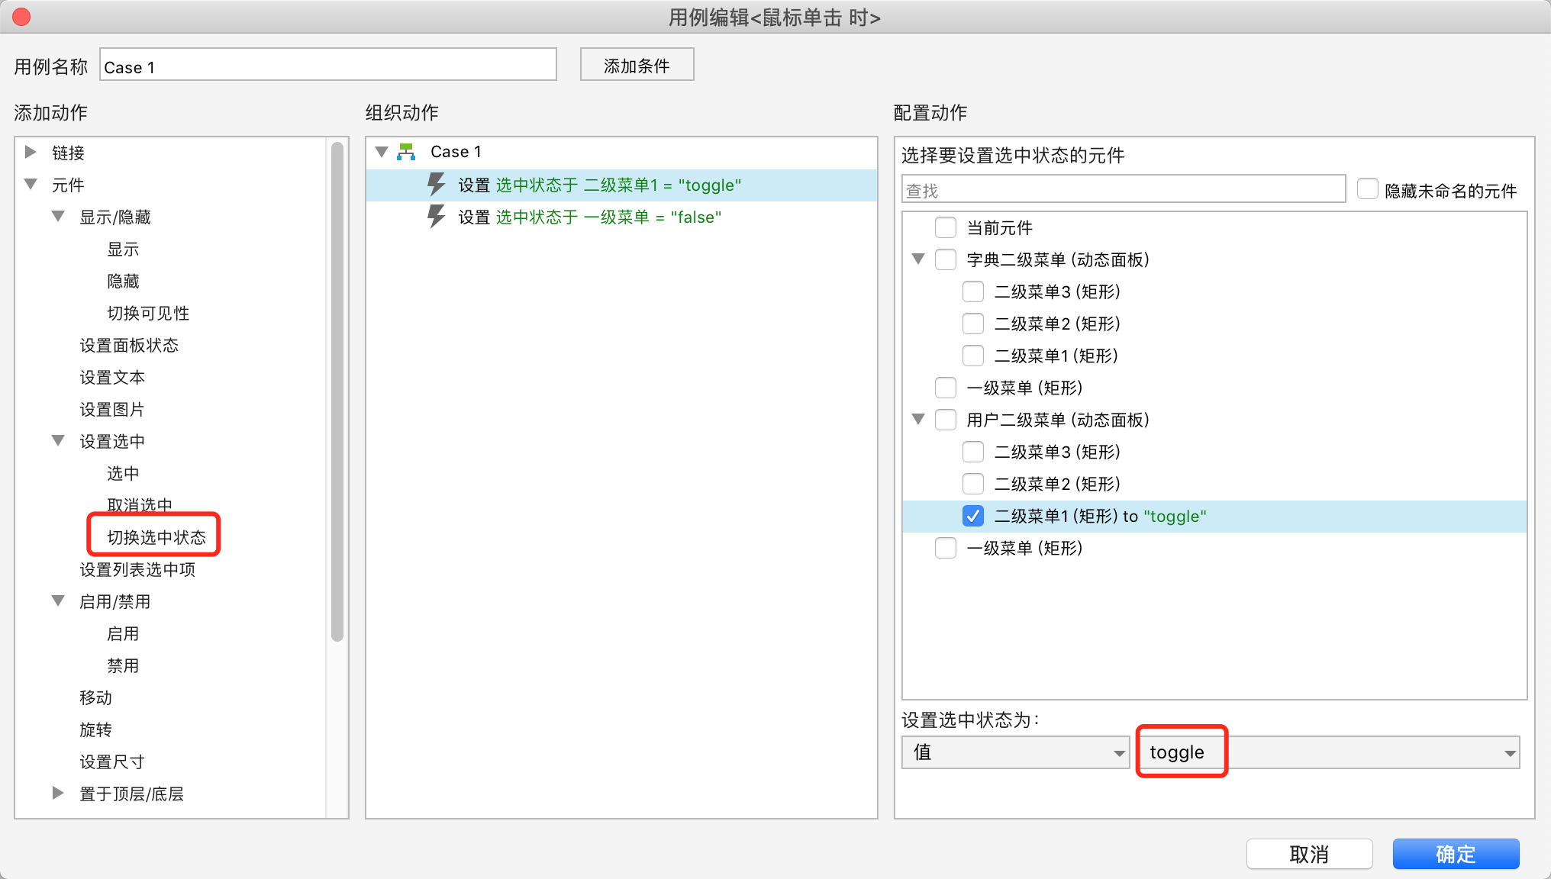Collapse the Case 1 tree node

382,151
